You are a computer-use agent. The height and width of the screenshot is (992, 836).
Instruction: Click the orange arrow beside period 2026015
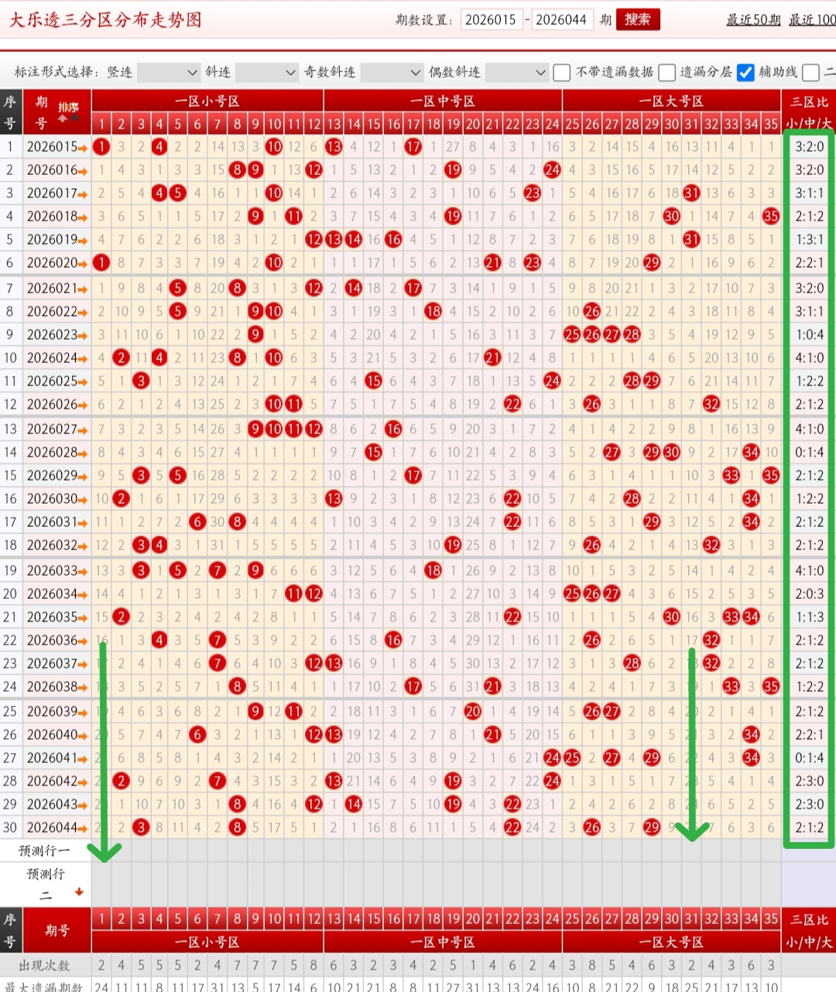pos(83,147)
